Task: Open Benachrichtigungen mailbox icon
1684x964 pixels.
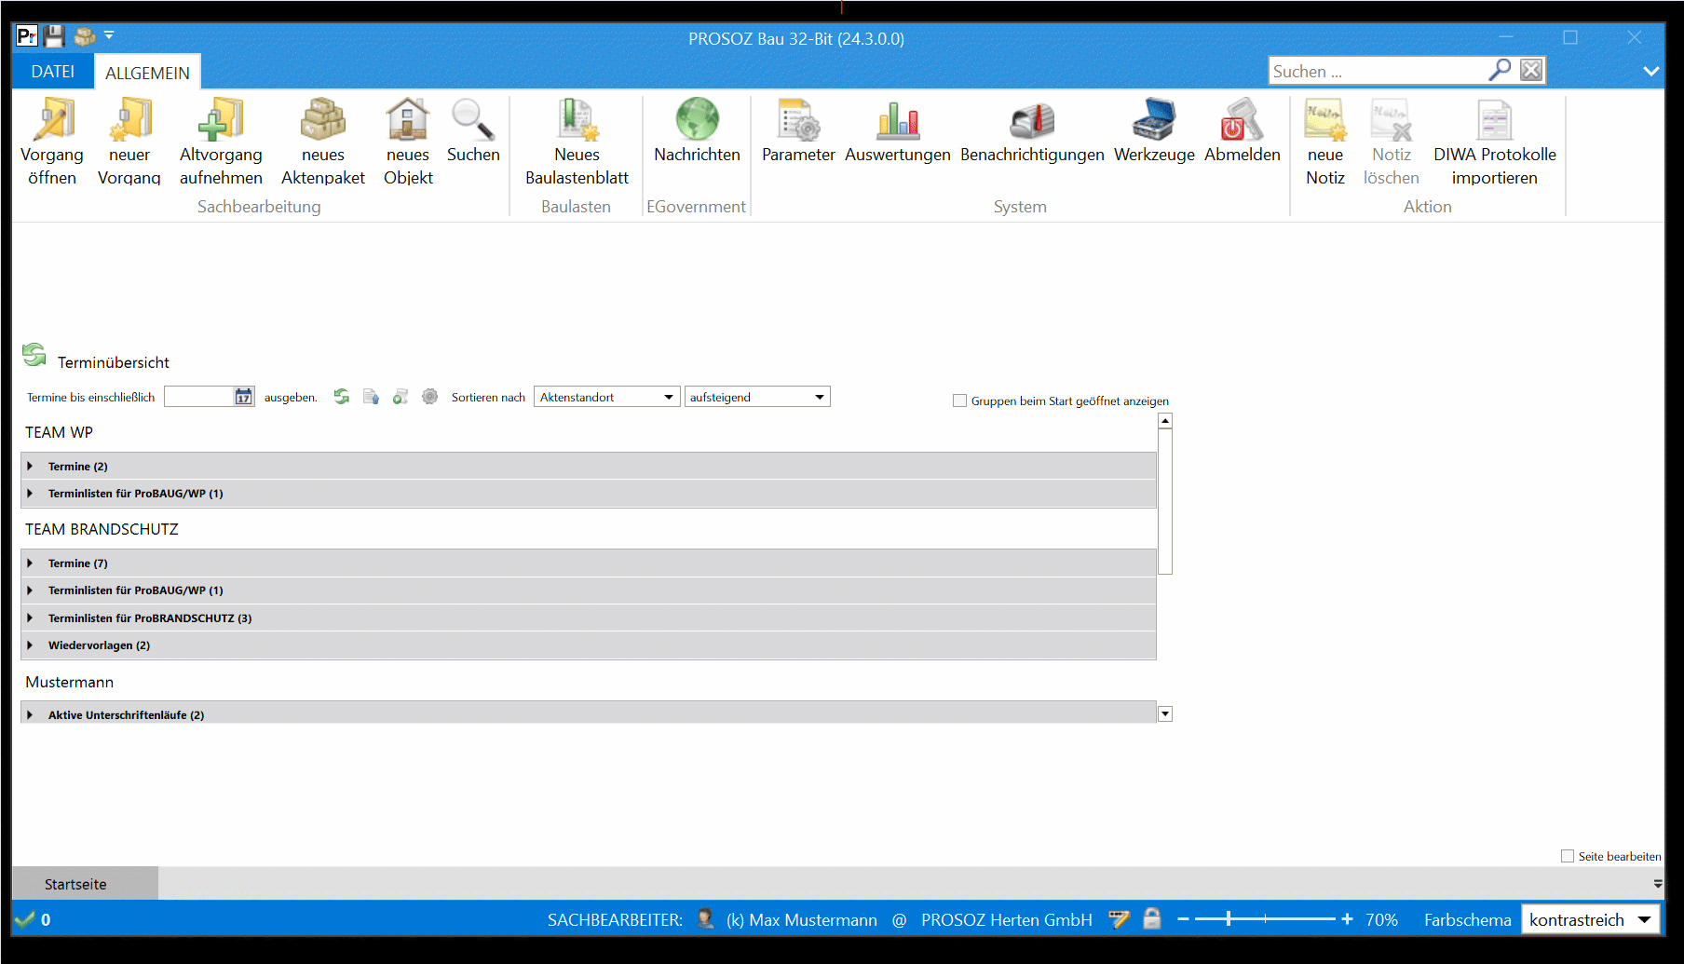Action: tap(1032, 131)
